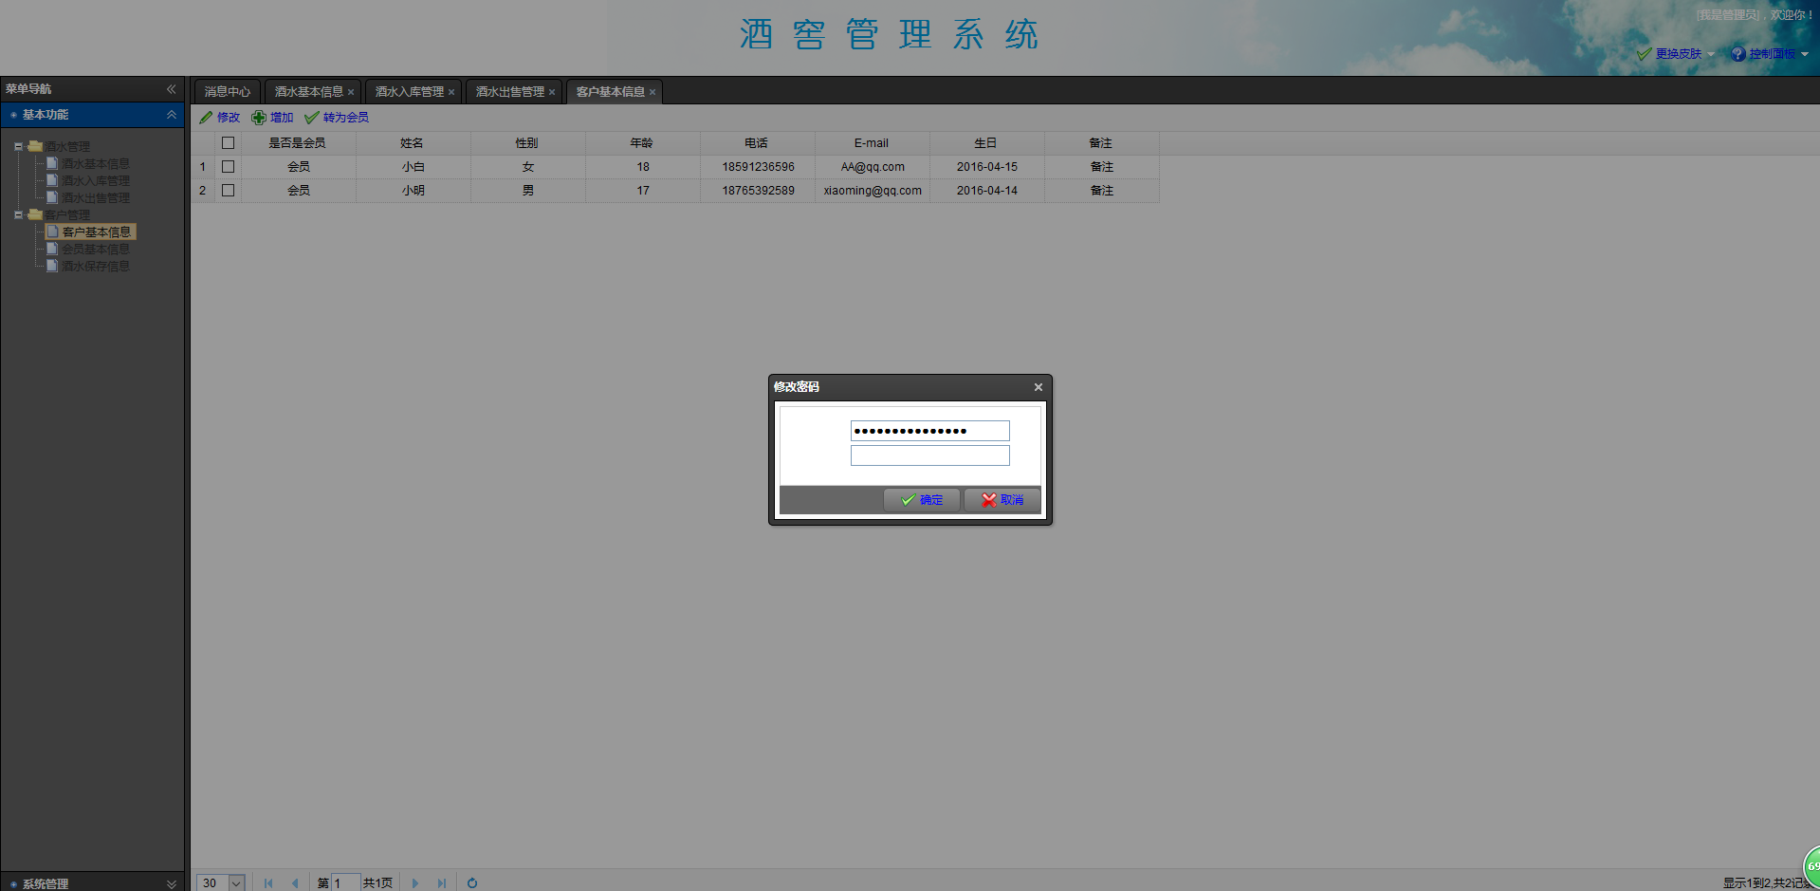Toggle the select-all header checkbox
This screenshot has height=891, width=1820.
pos(228,143)
